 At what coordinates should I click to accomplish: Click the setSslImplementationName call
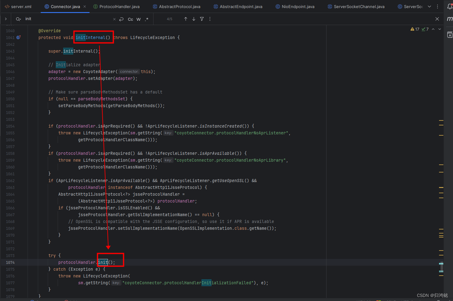point(148,228)
